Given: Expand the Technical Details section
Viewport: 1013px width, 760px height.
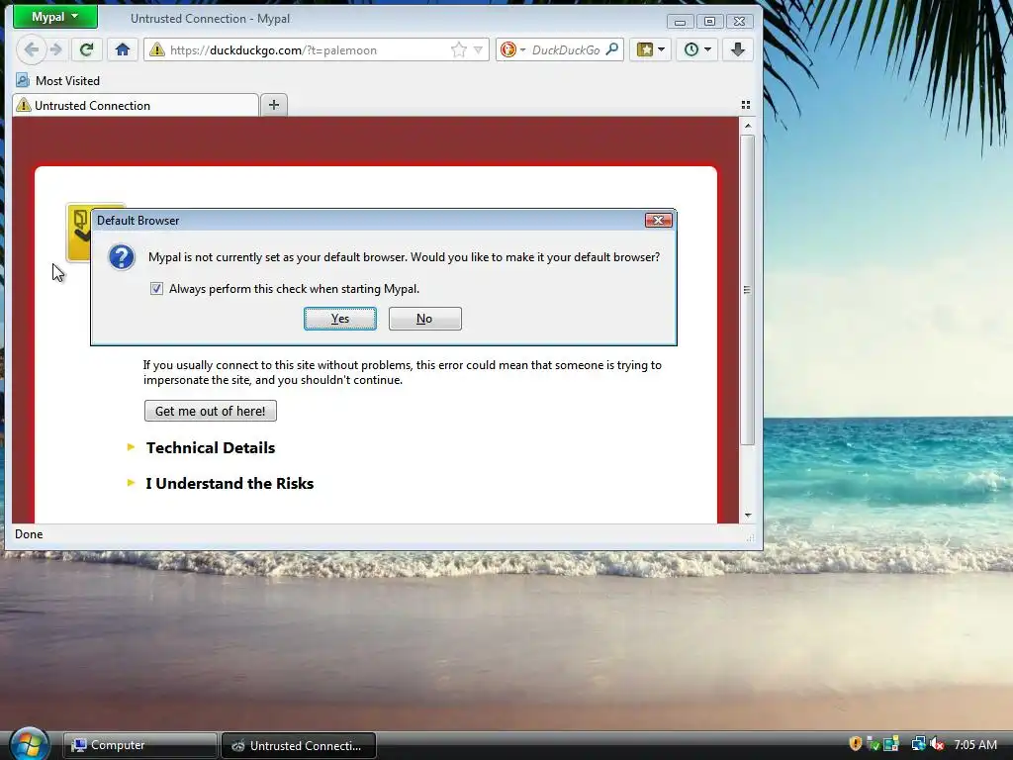Looking at the screenshot, I should (211, 448).
